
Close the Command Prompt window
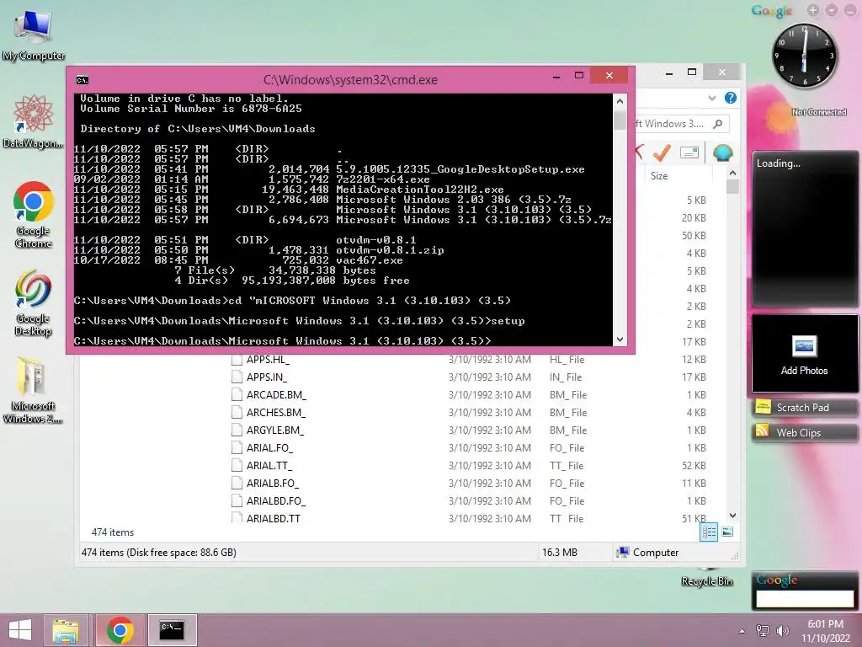(x=609, y=75)
